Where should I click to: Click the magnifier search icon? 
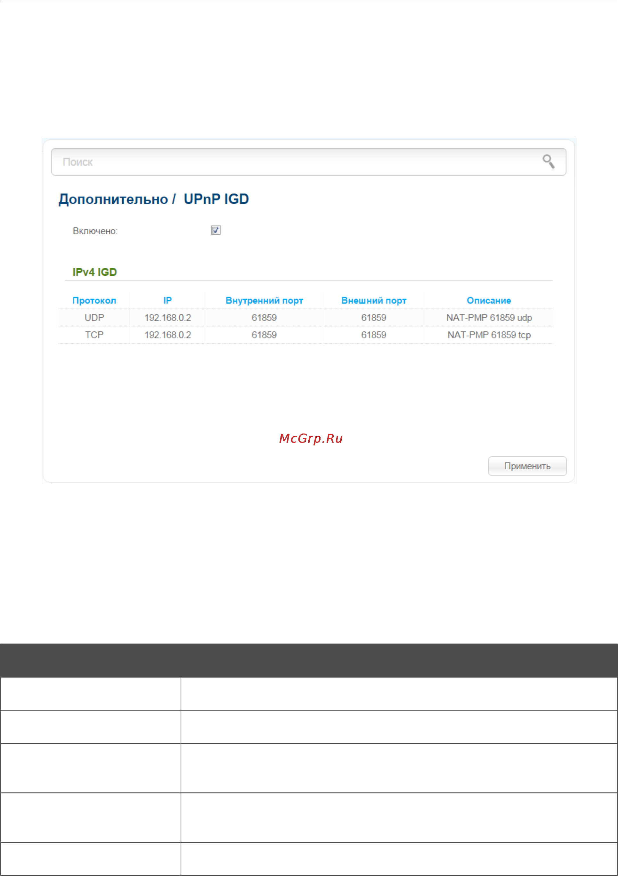pyautogui.click(x=549, y=161)
